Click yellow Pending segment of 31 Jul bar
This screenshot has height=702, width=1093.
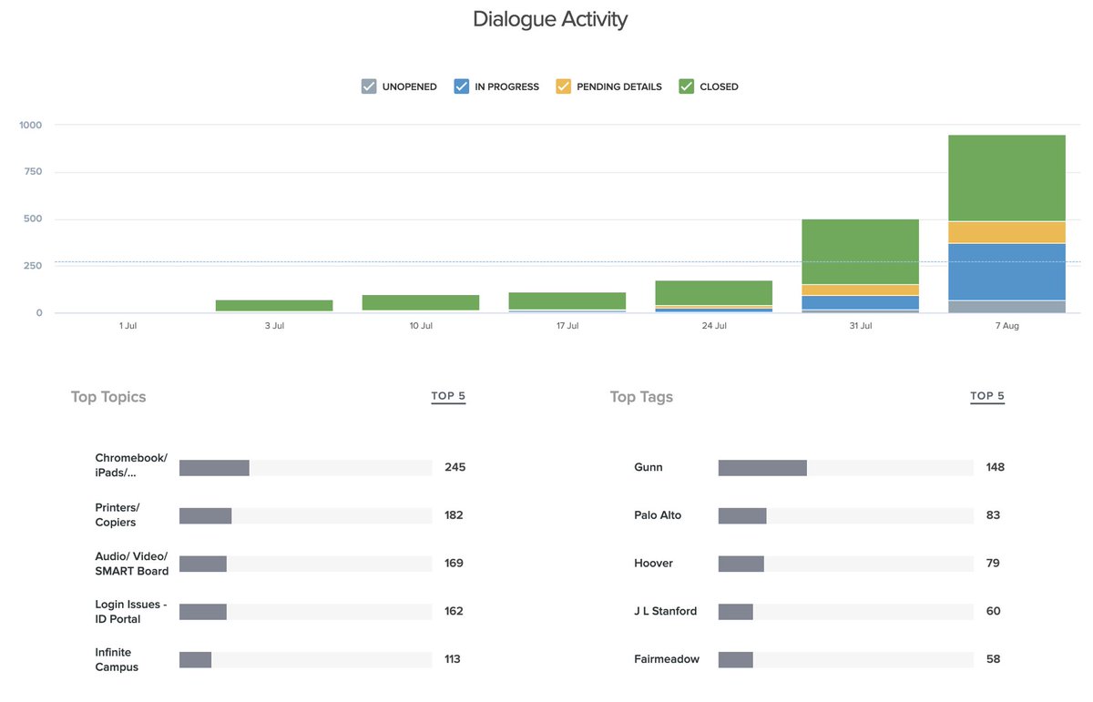(860, 290)
